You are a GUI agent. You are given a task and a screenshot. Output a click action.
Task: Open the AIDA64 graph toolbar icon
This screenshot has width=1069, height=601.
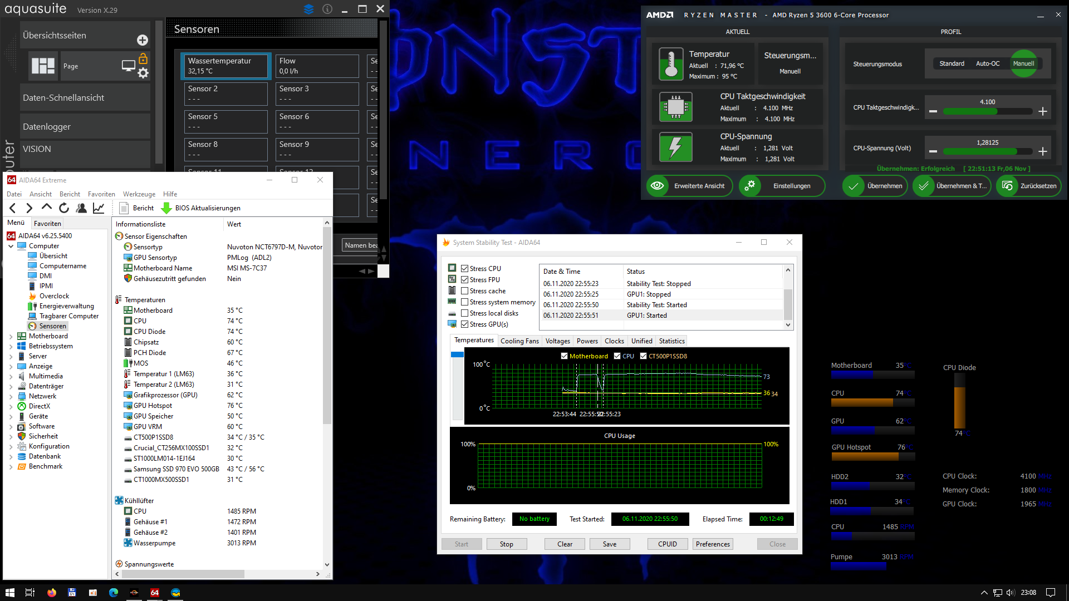tap(99, 208)
